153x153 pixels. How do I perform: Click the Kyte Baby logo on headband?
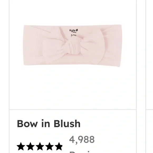74,31
